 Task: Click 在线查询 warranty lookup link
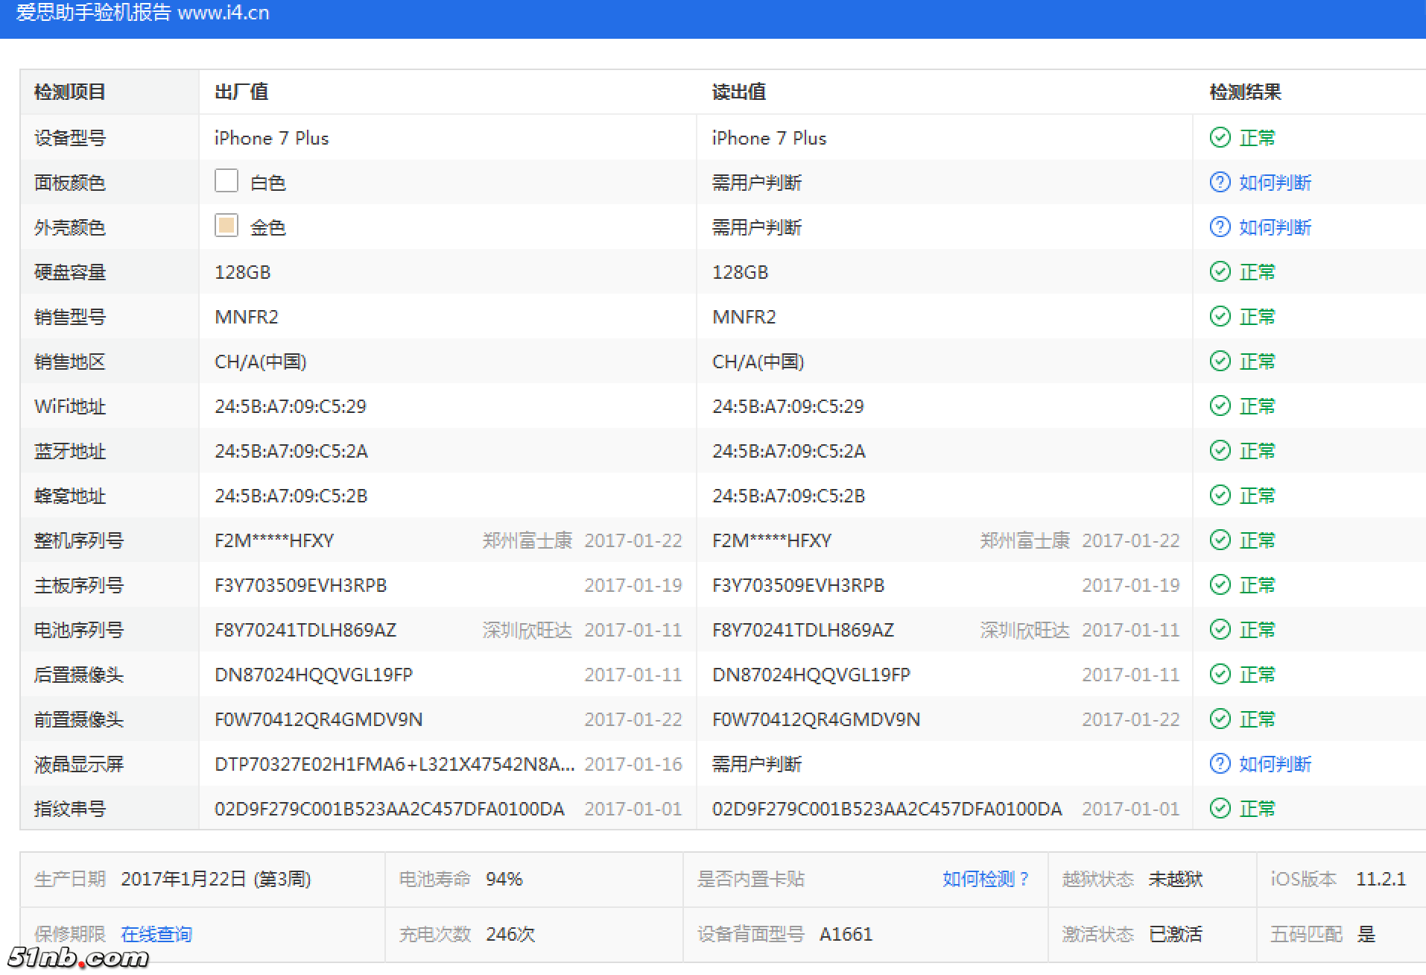point(156,934)
